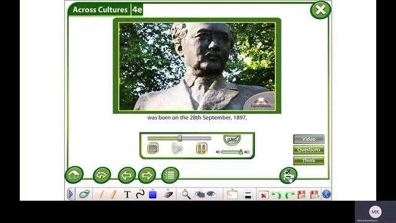
Task: Play the video
Action: click(177, 148)
